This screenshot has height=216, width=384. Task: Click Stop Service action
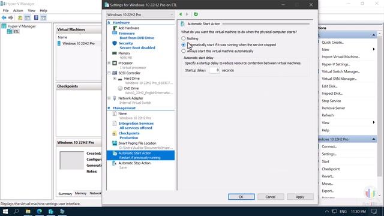331,101
